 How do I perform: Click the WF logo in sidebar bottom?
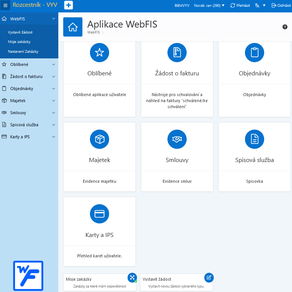tap(28, 276)
